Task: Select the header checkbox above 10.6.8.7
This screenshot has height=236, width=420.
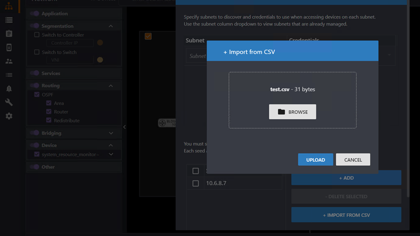Action: click(195, 171)
